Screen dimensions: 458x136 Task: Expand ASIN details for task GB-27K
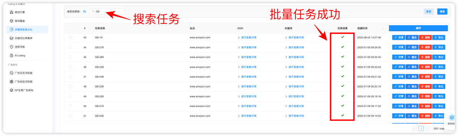[x=247, y=47]
